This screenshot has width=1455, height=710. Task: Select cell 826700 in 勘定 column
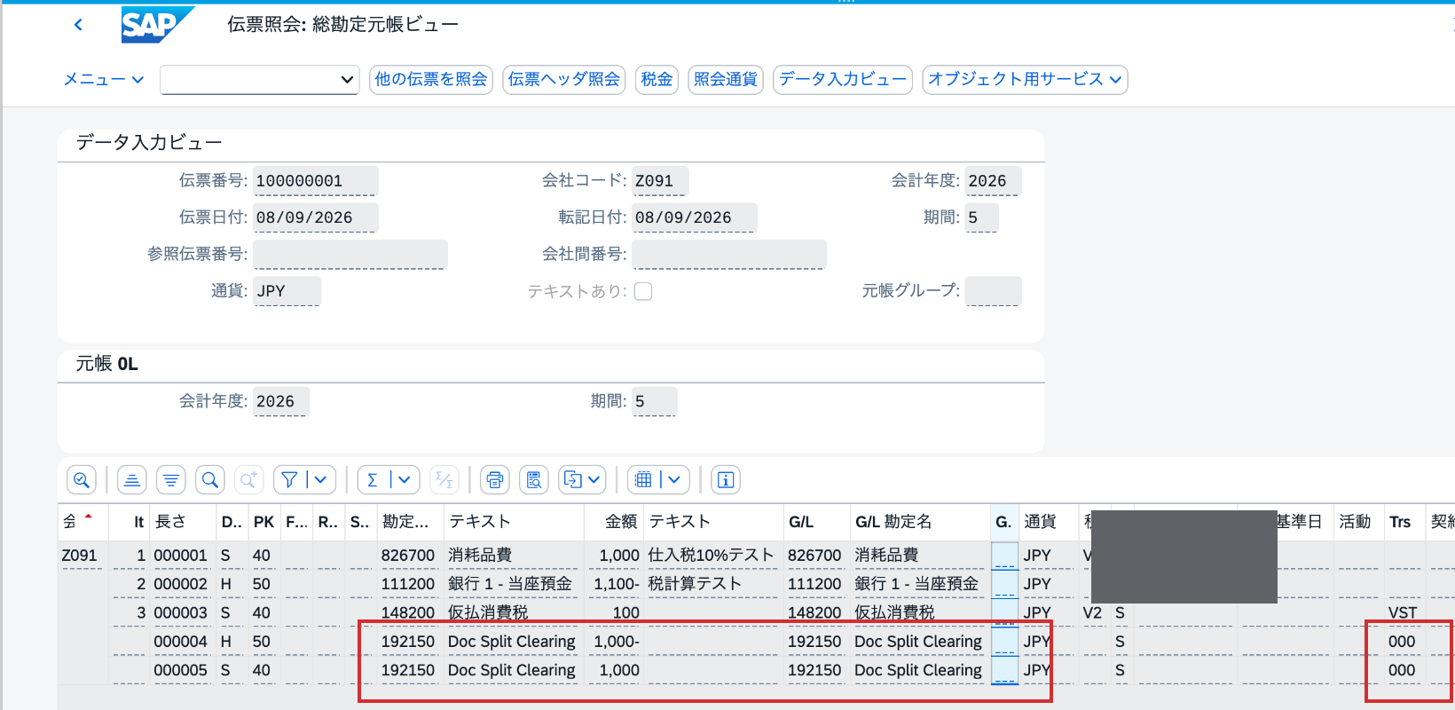point(408,556)
